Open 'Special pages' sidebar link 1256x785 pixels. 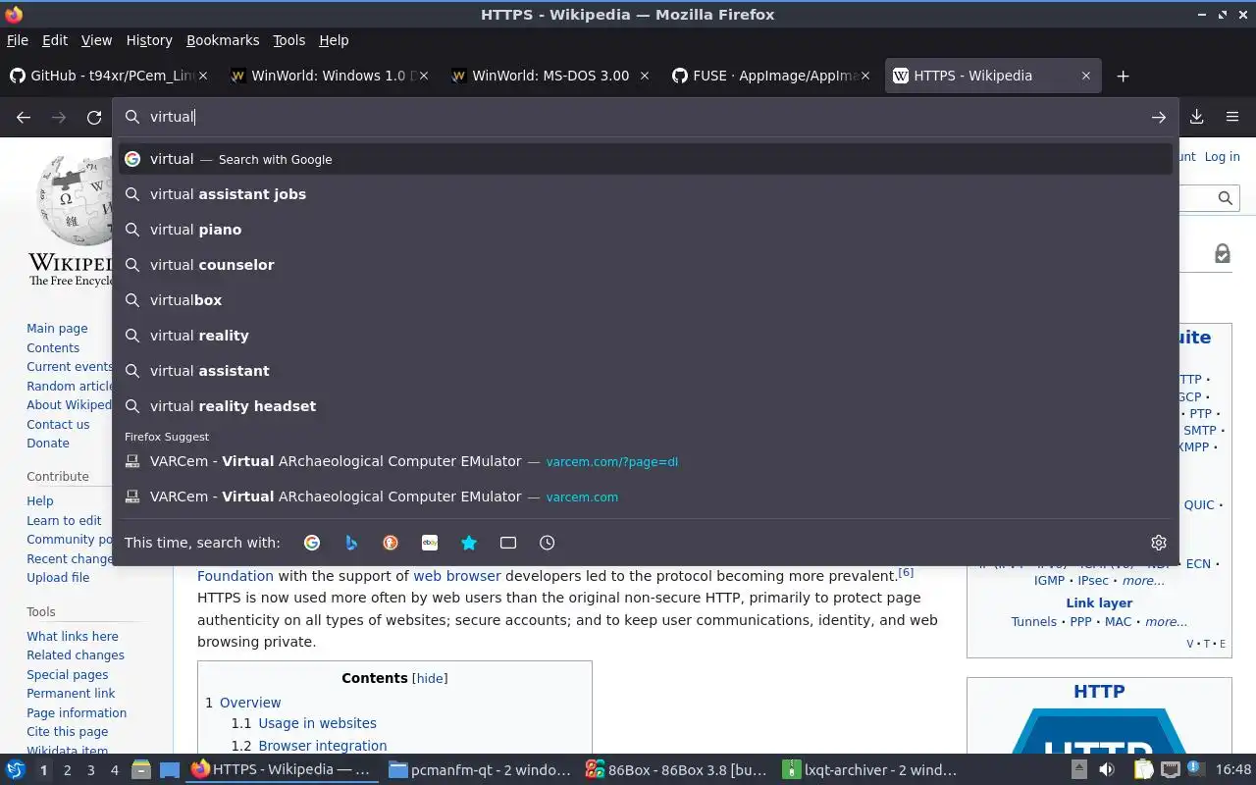click(x=68, y=675)
